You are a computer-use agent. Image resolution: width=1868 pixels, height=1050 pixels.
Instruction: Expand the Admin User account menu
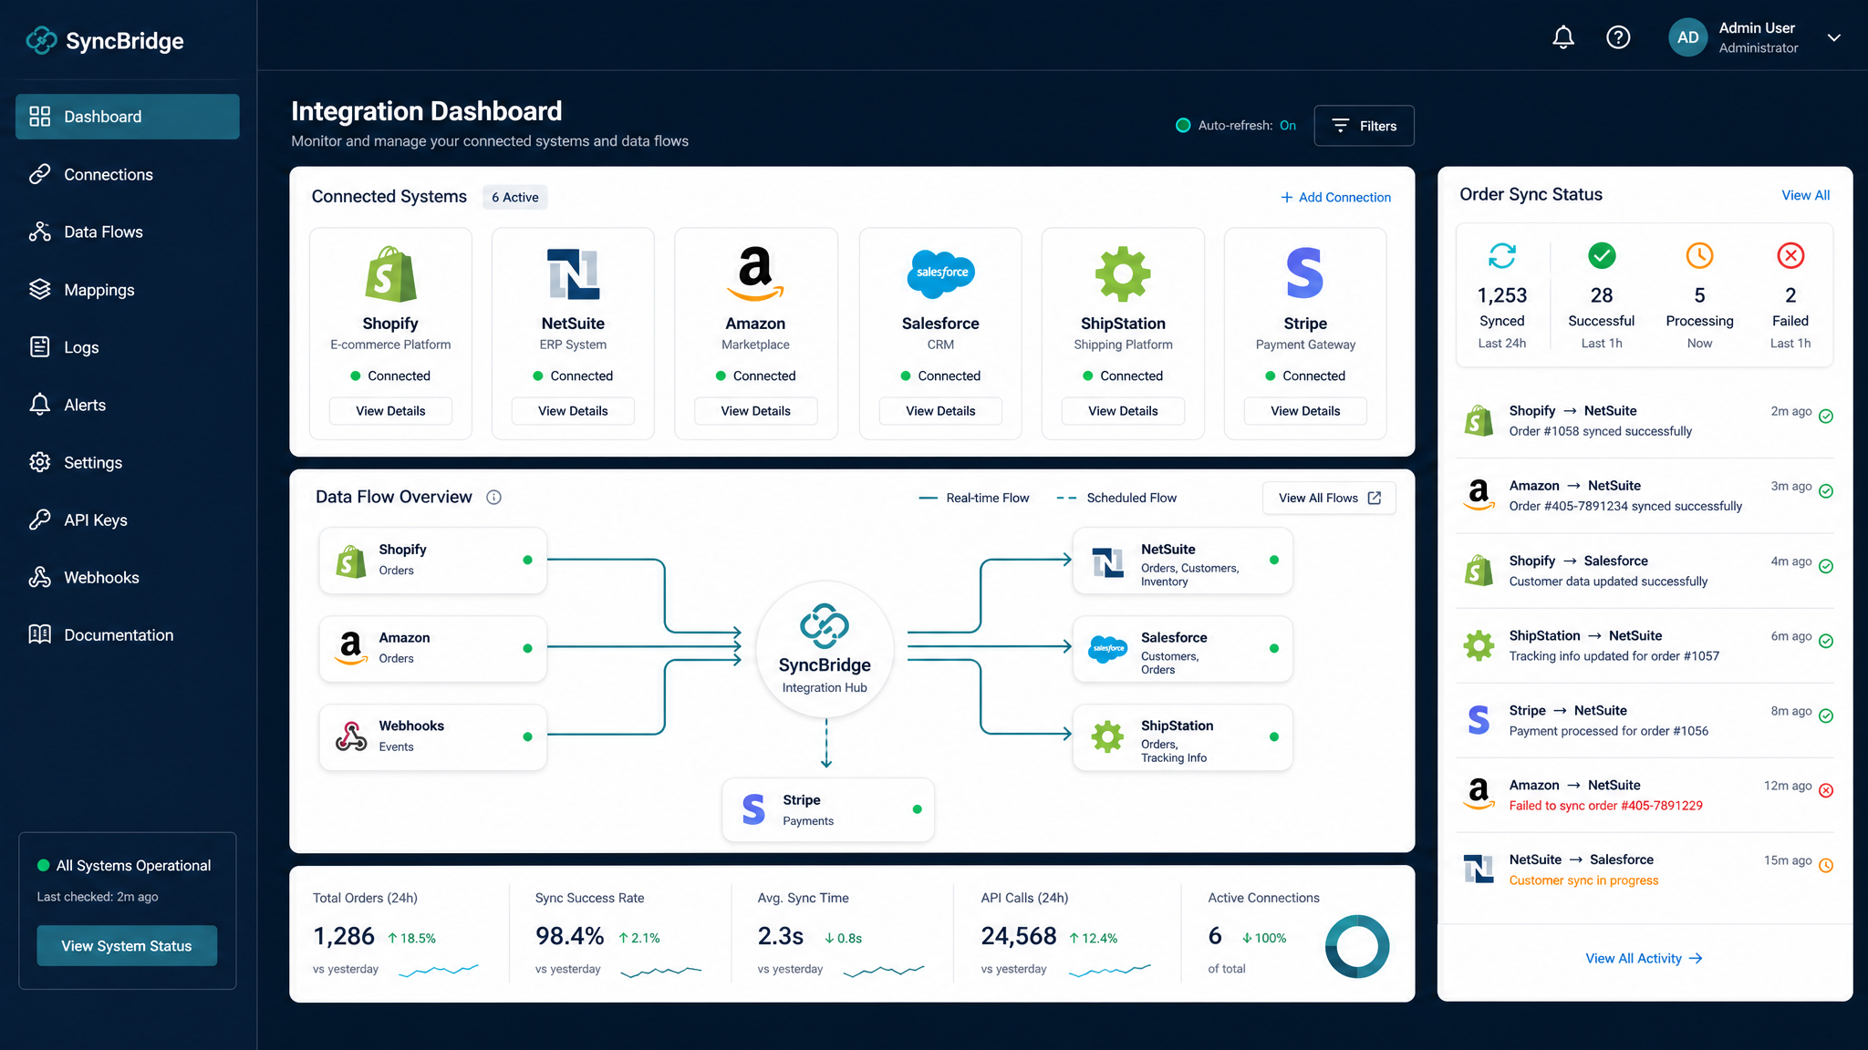pos(1833,37)
